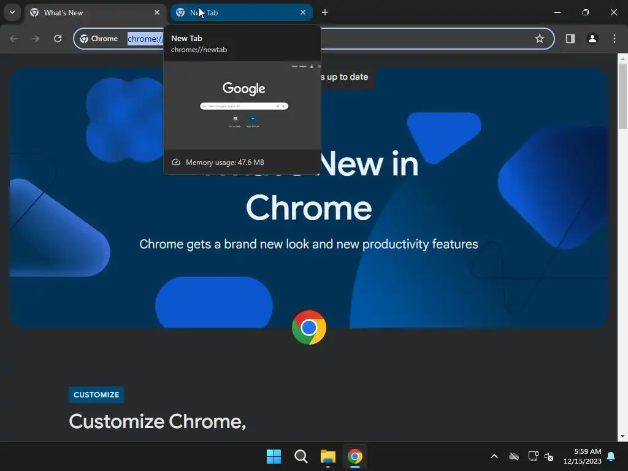The height and width of the screenshot is (471, 628).
Task: Click the New Tab preview thumbnail
Action: [x=242, y=105]
